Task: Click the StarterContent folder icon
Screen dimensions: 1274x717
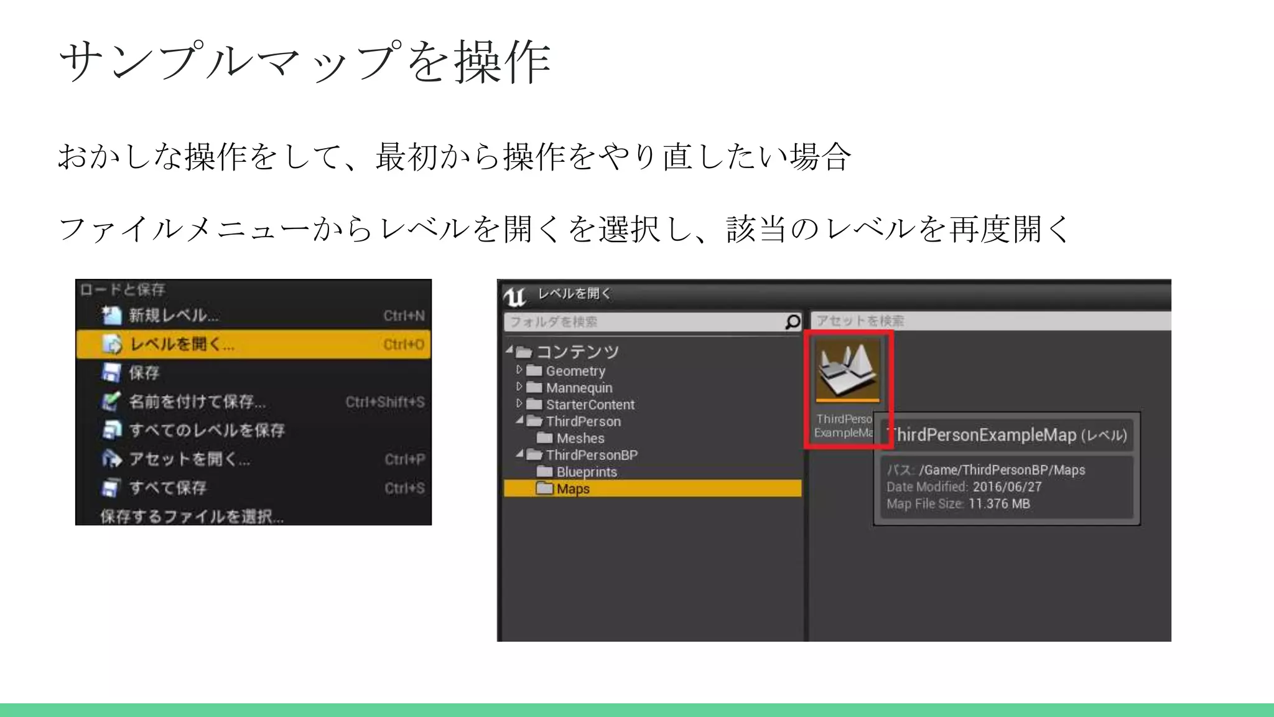Action: pyautogui.click(x=534, y=404)
